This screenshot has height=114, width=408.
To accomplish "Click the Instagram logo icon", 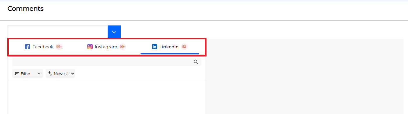I will pos(90,47).
